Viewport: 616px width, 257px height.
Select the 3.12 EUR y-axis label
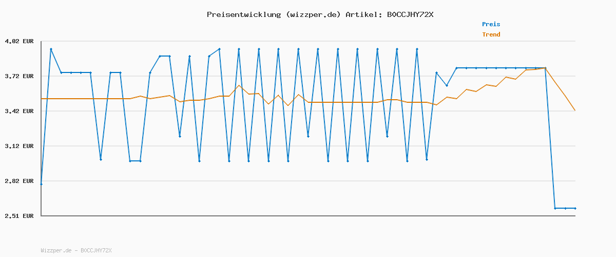[x=19, y=146]
